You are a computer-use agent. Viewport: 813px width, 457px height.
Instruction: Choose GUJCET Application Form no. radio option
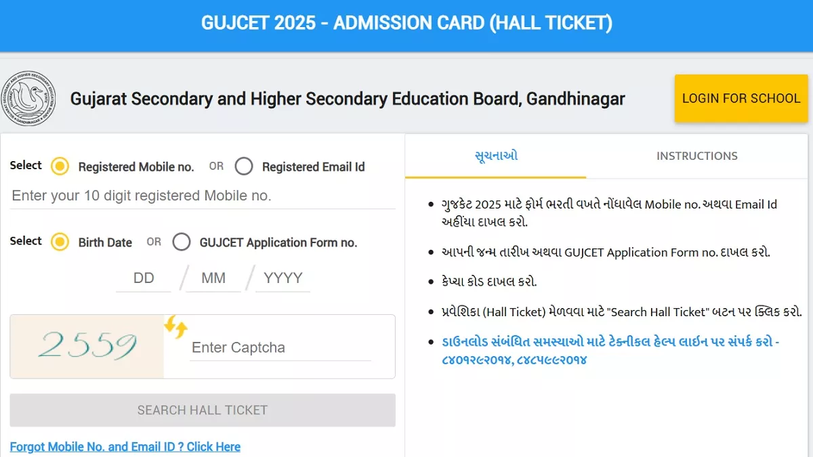[x=182, y=242]
